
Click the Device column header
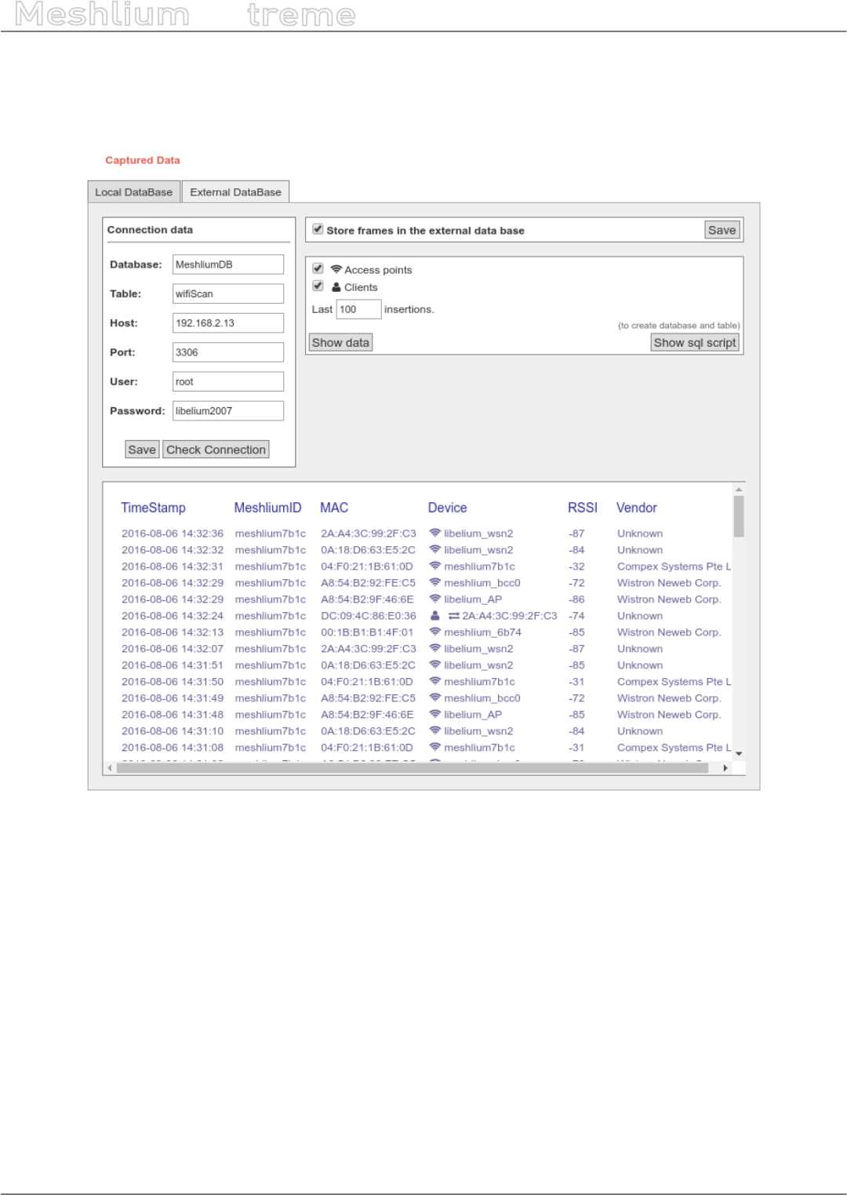tap(447, 508)
